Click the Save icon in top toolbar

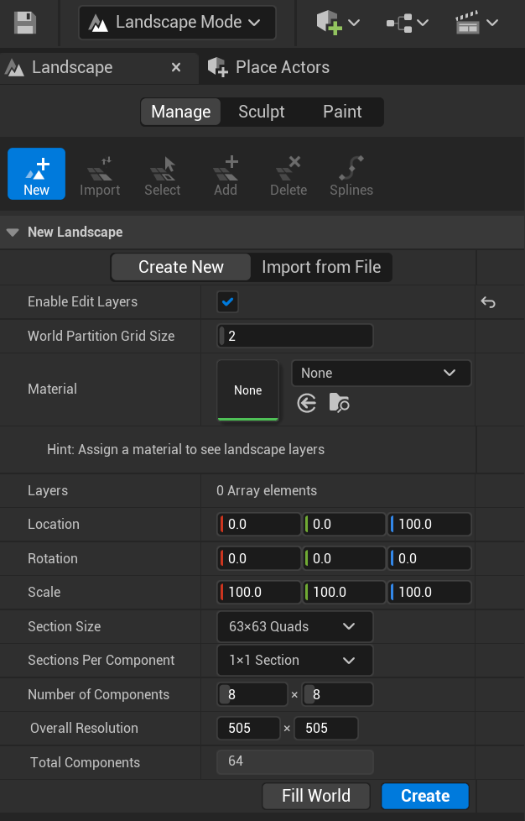(25, 23)
